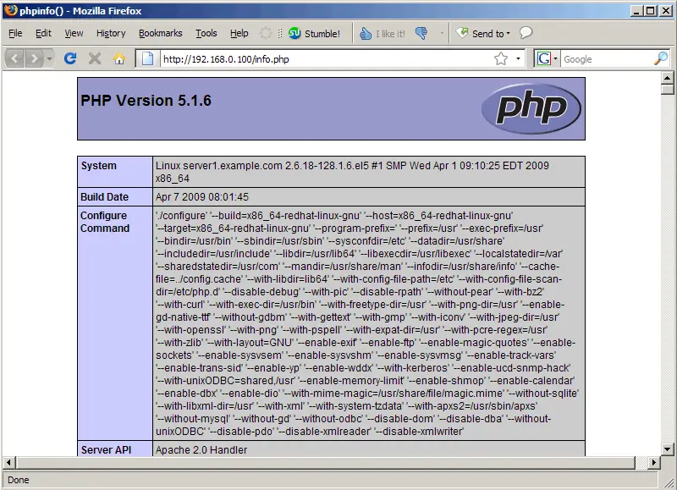Open the address bar history dropdown
The image size is (677, 490).
pos(518,58)
